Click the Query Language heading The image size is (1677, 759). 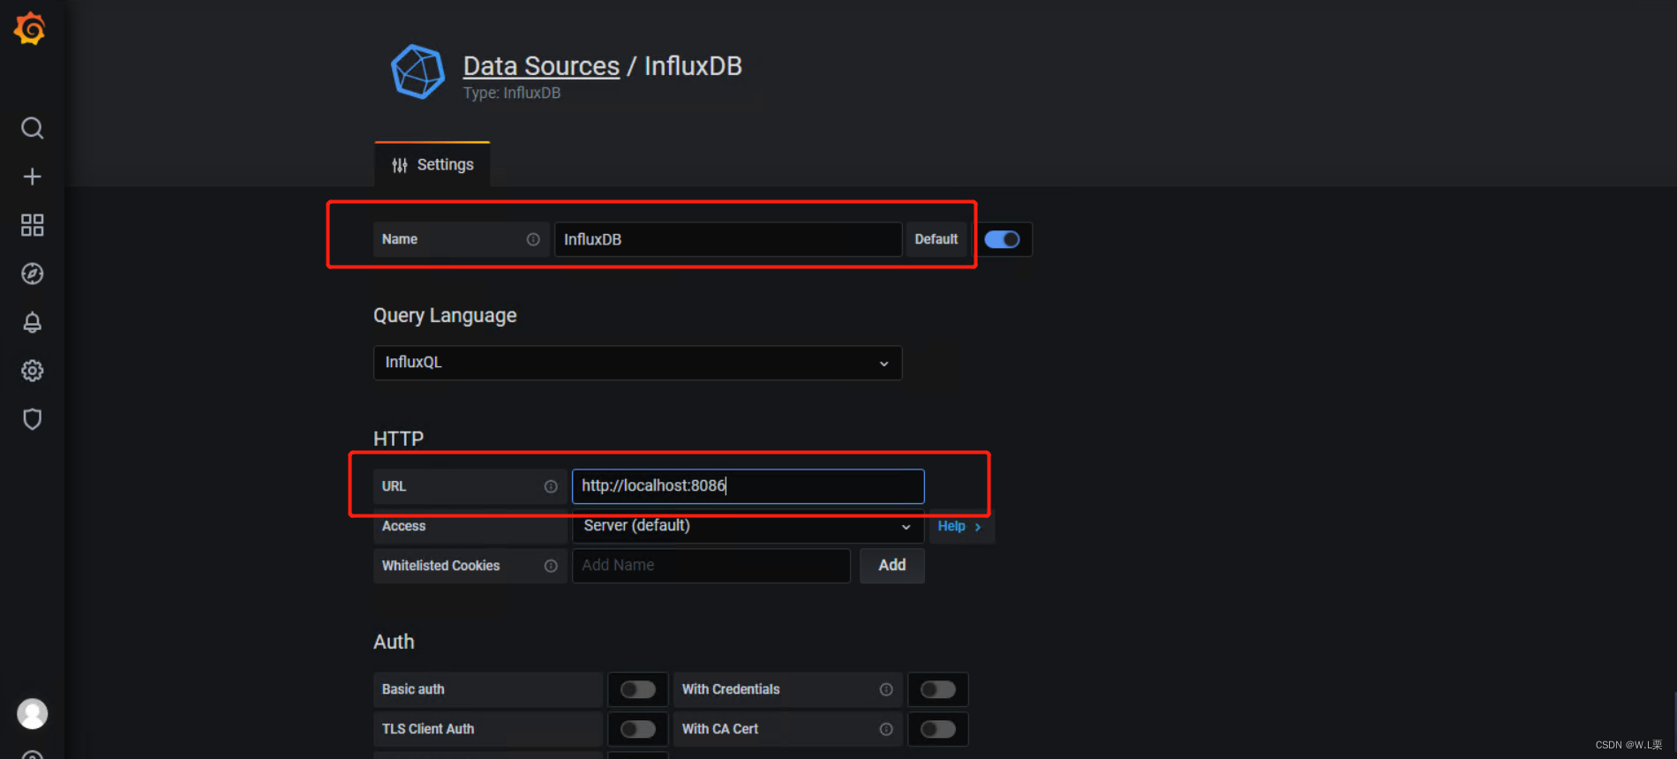[445, 315]
